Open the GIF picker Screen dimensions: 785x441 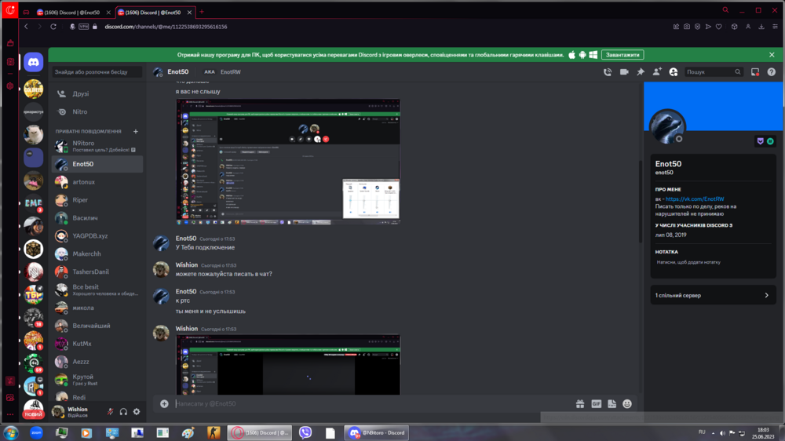click(x=596, y=403)
